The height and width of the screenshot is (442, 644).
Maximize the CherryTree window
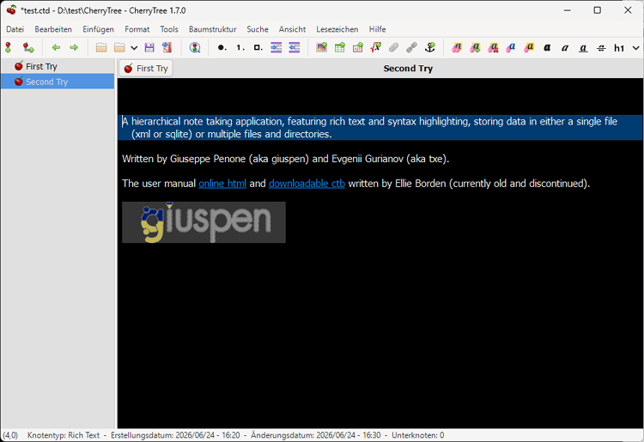597,10
